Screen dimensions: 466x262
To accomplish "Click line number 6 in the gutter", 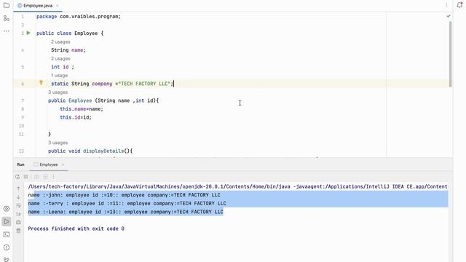I will (x=23, y=84).
